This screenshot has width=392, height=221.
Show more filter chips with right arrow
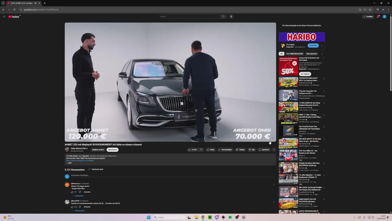coord(322,54)
